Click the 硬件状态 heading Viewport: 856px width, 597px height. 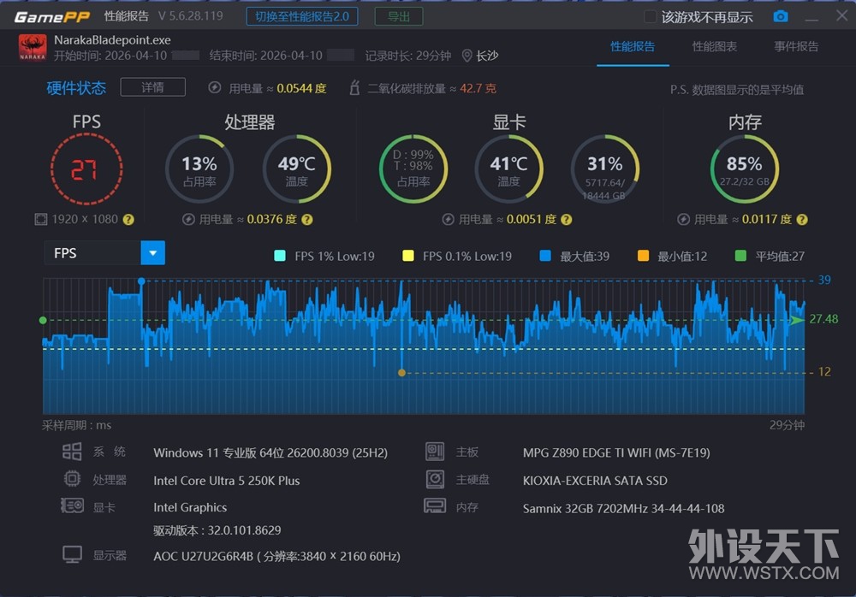pos(76,88)
